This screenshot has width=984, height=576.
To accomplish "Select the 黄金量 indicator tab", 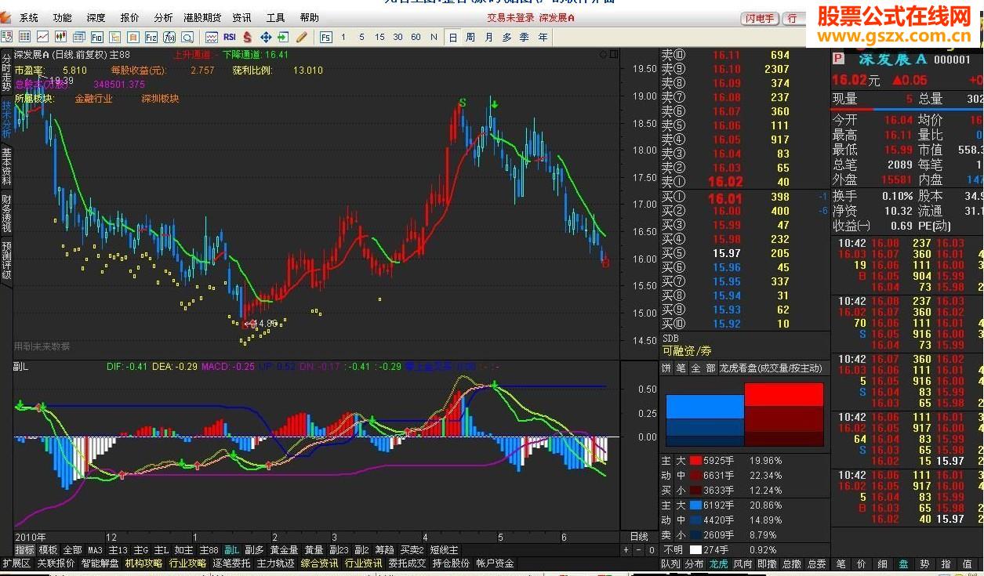I will pyautogui.click(x=284, y=550).
